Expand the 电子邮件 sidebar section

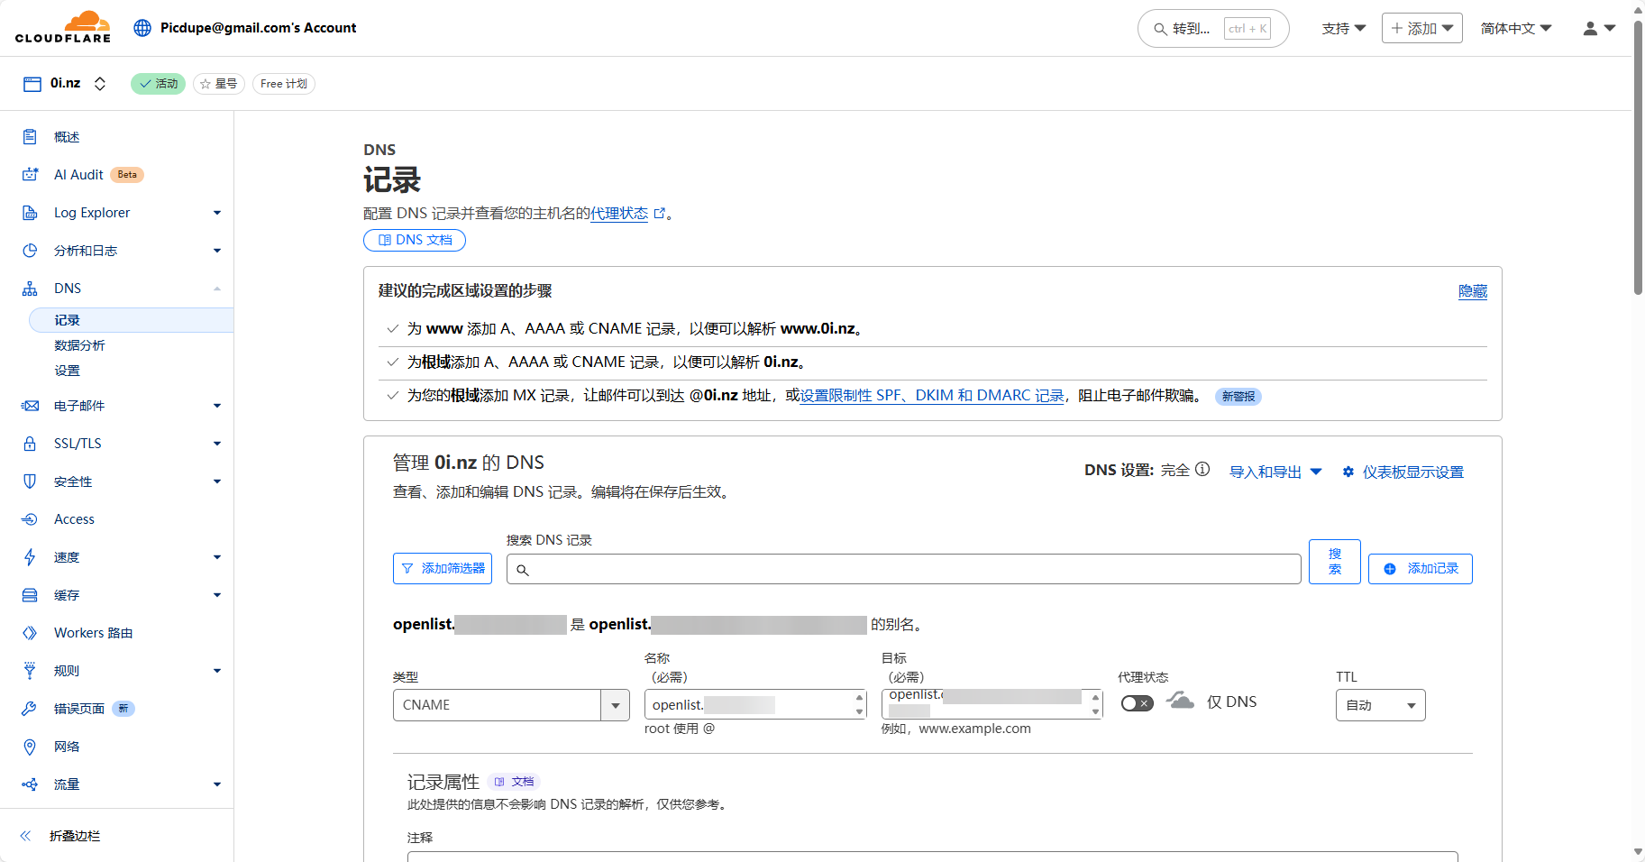pos(217,406)
